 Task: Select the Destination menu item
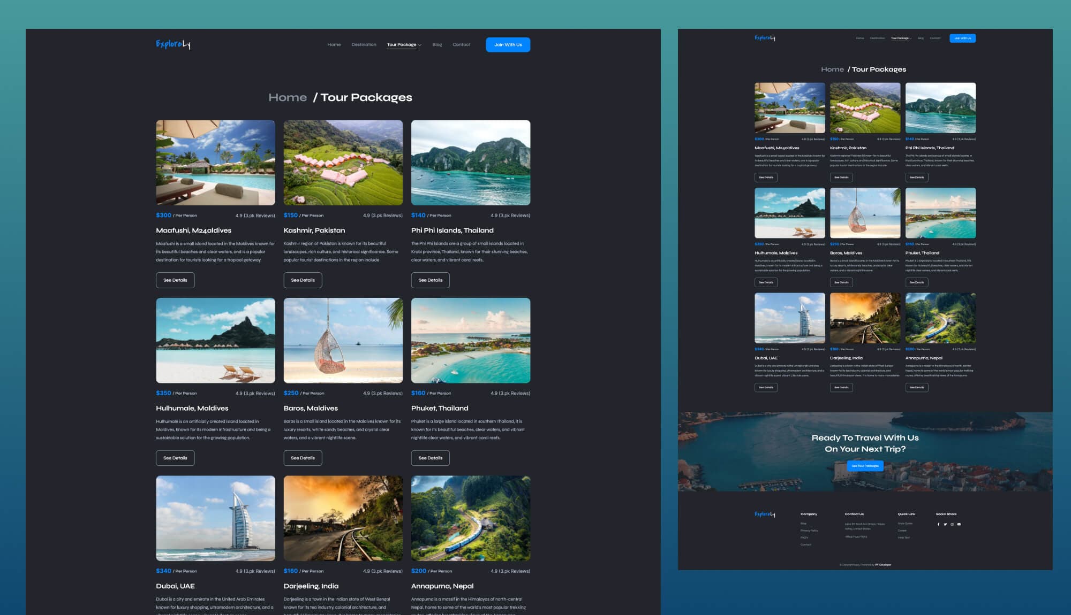coord(364,44)
